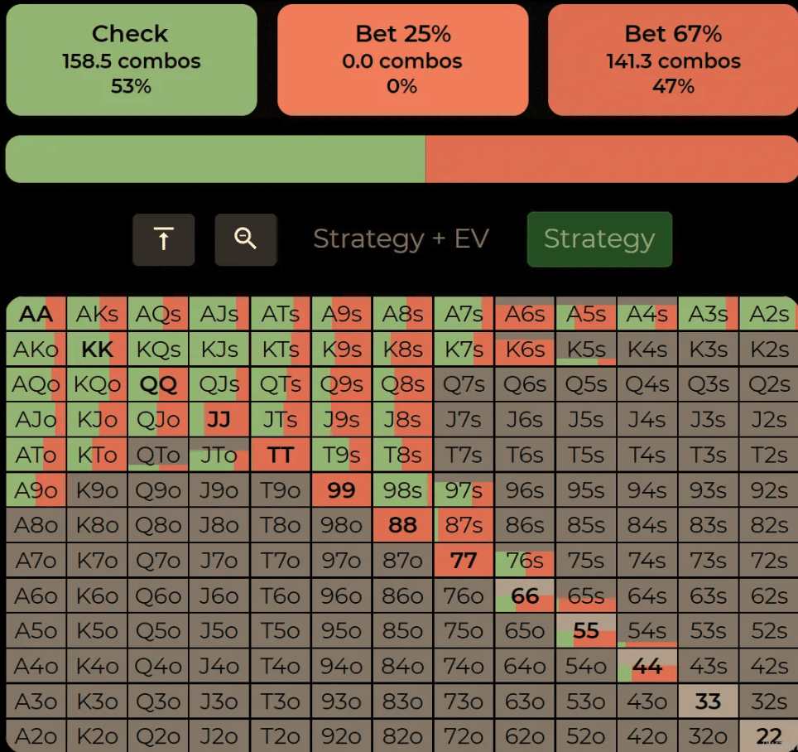Screen dimensions: 798x752
Task: Select the AA hand cell
Action: tap(36, 315)
